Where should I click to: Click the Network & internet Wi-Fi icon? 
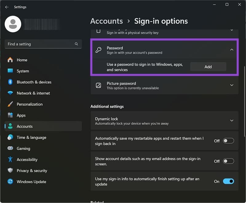(x=10, y=93)
